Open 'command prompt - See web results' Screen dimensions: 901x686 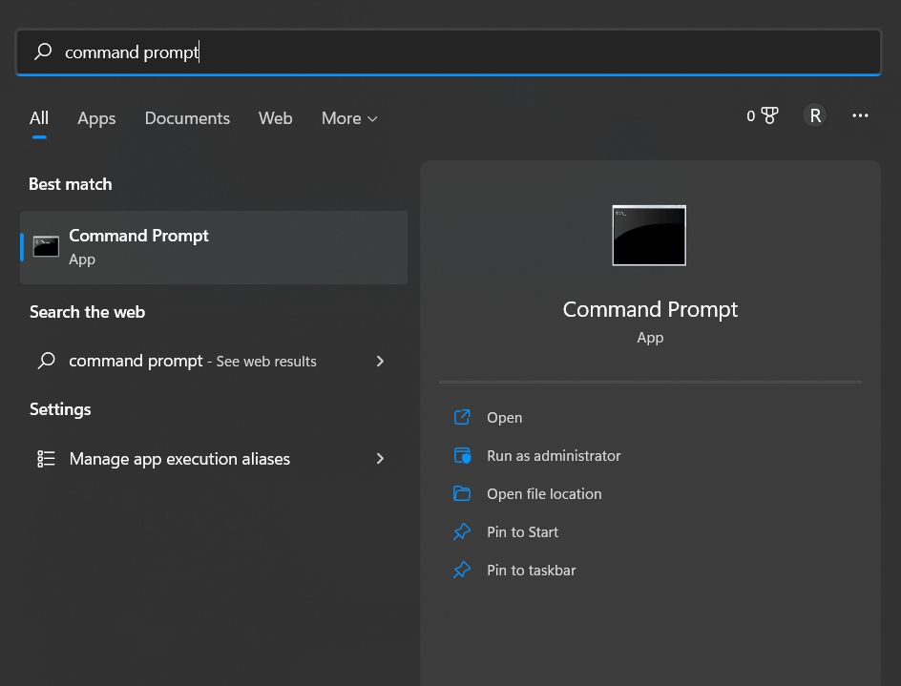pos(214,361)
